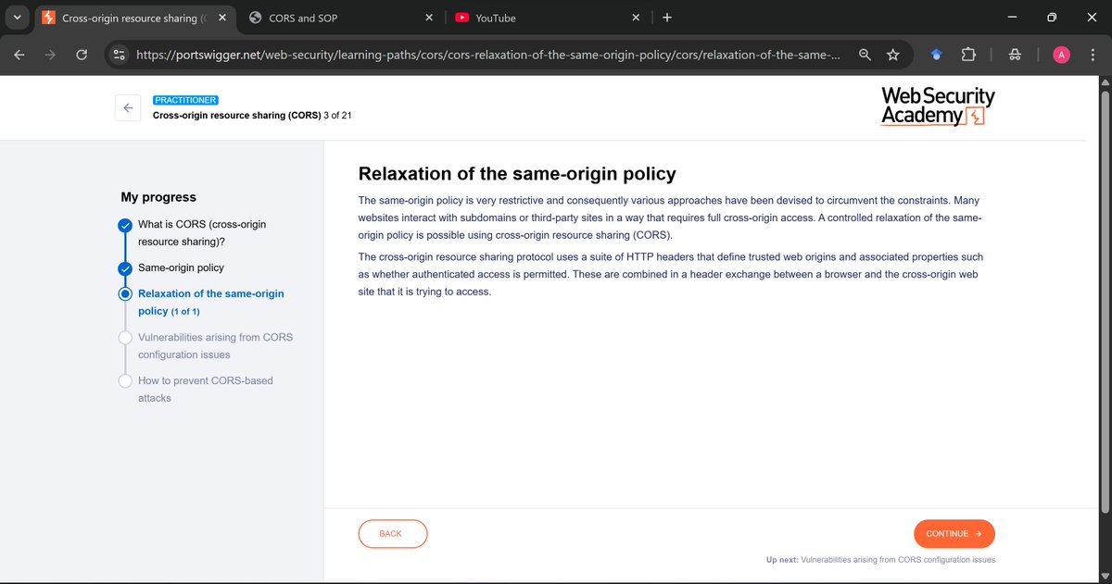This screenshot has height=584, width=1112.
Task: Go back in browser history
Action: pyautogui.click(x=19, y=55)
